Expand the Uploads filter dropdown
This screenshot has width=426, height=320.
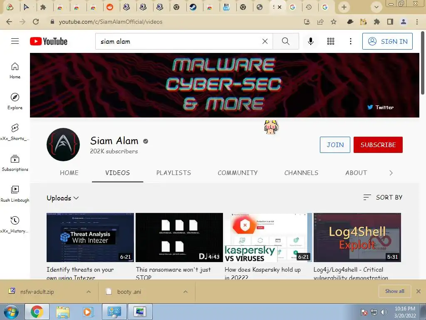click(x=63, y=198)
